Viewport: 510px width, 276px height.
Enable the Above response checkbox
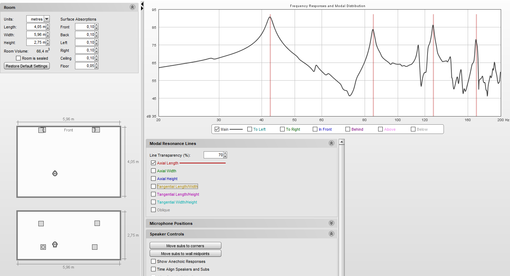(x=380, y=129)
